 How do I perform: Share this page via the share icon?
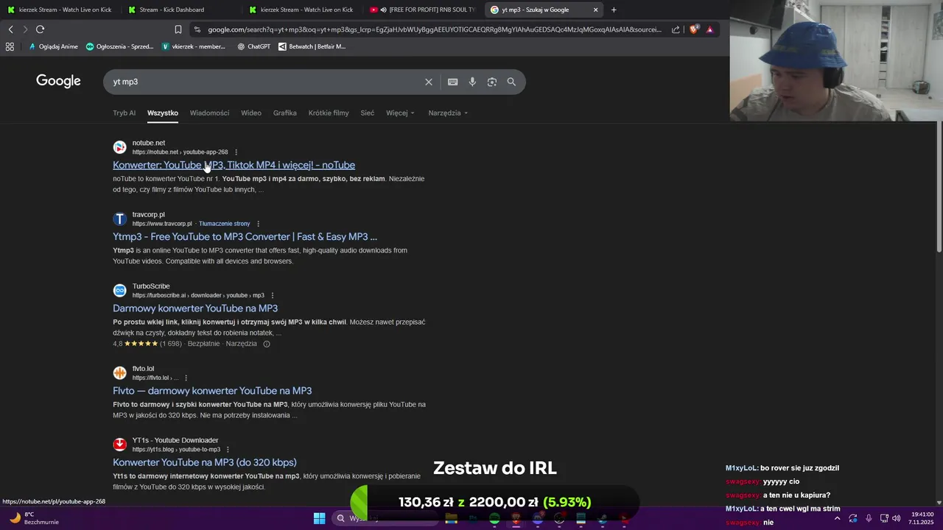pyautogui.click(x=676, y=29)
